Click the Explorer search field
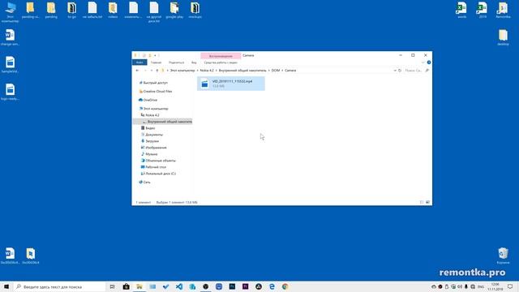This screenshot has width=519, height=292. pyautogui.click(x=414, y=71)
